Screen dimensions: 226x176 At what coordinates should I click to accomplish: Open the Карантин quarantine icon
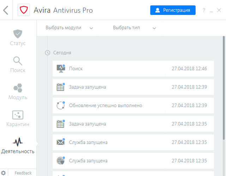point(18,115)
